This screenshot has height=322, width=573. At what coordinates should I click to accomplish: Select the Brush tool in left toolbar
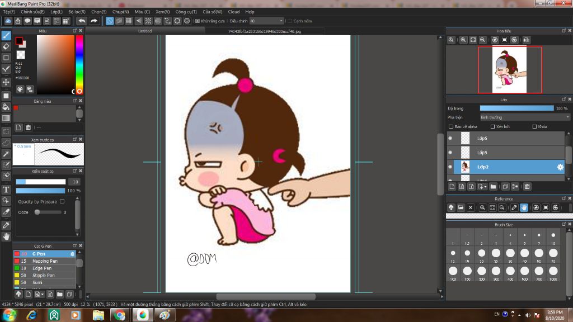click(x=6, y=35)
